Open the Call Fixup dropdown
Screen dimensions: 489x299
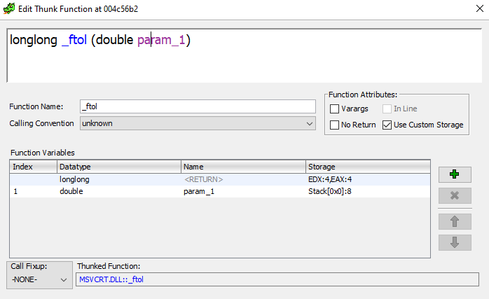pyautogui.click(x=39, y=279)
